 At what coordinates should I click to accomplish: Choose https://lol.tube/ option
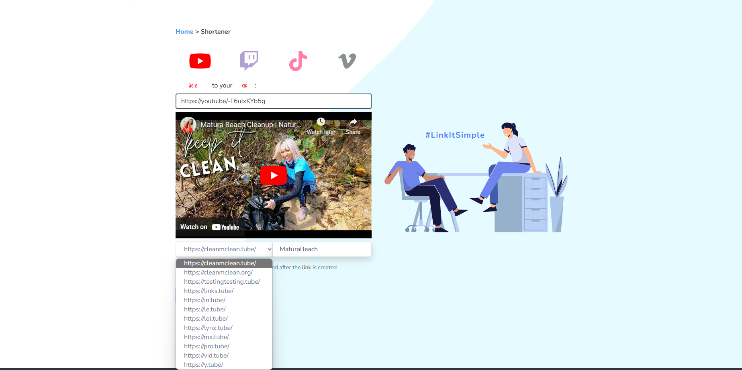pos(224,319)
